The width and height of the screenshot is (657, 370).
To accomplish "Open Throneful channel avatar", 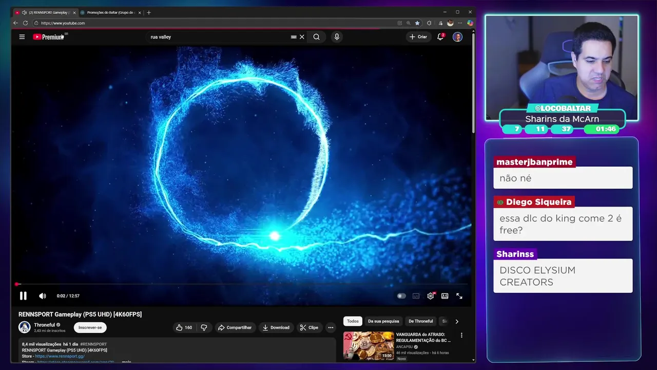I will point(25,327).
